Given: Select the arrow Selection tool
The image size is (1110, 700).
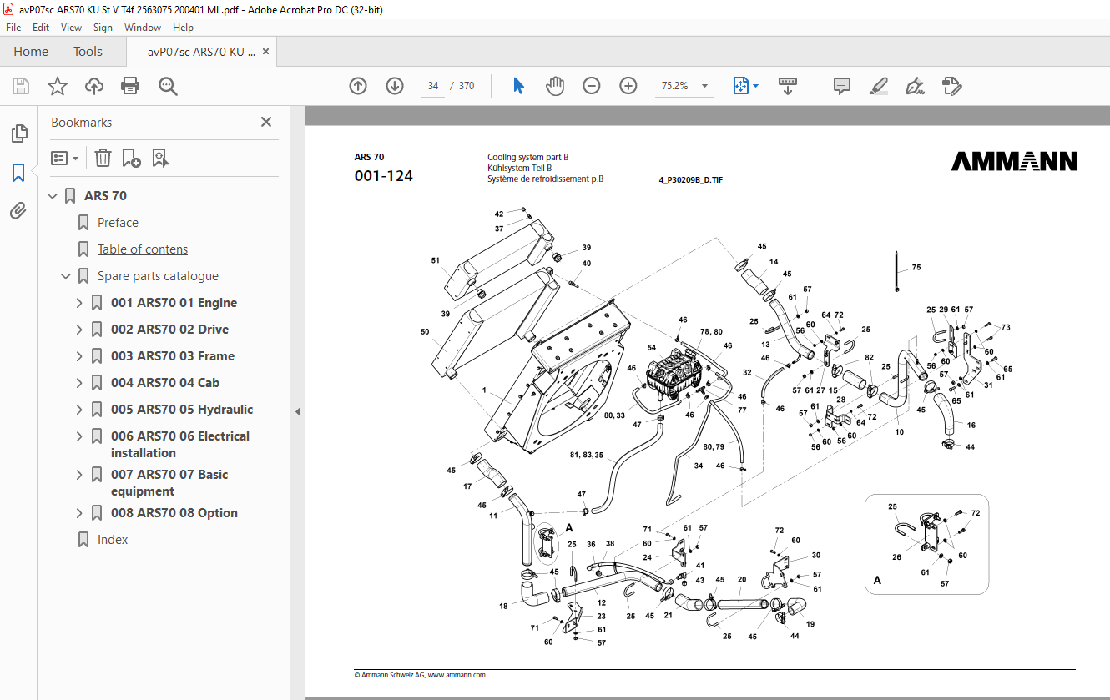Looking at the screenshot, I should click(518, 86).
